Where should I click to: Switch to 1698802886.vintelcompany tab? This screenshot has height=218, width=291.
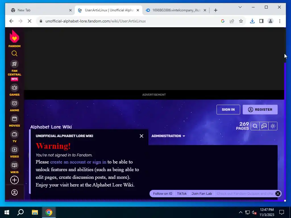pyautogui.click(x=176, y=10)
